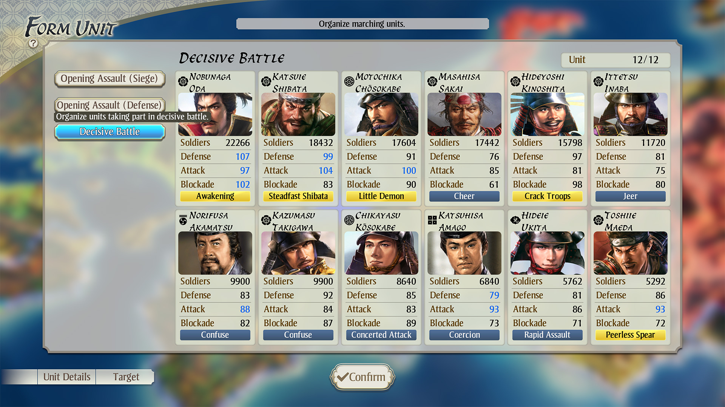Image resolution: width=725 pixels, height=407 pixels.
Task: Choose Kazumasu Takigawa's portrait
Action: pos(298,253)
